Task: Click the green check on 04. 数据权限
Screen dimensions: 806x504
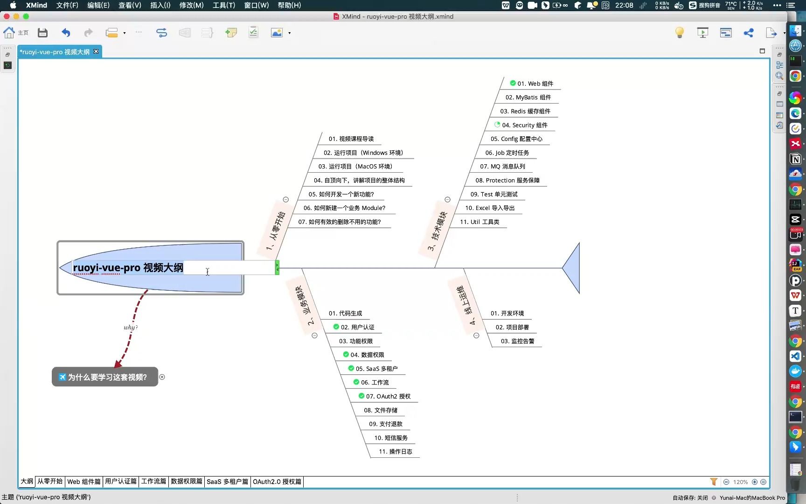Action: (346, 354)
